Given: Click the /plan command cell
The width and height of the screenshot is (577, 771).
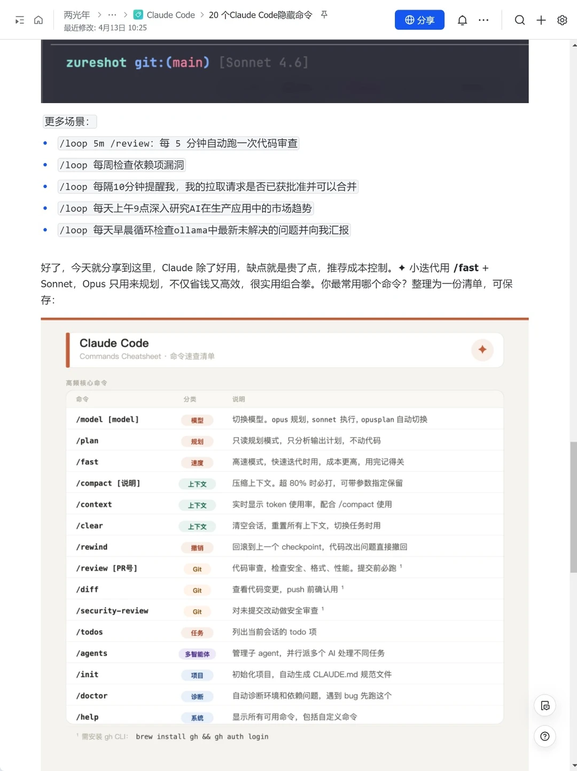Looking at the screenshot, I should tap(87, 441).
